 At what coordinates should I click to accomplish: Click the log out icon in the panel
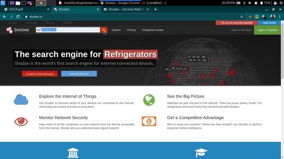281,3
